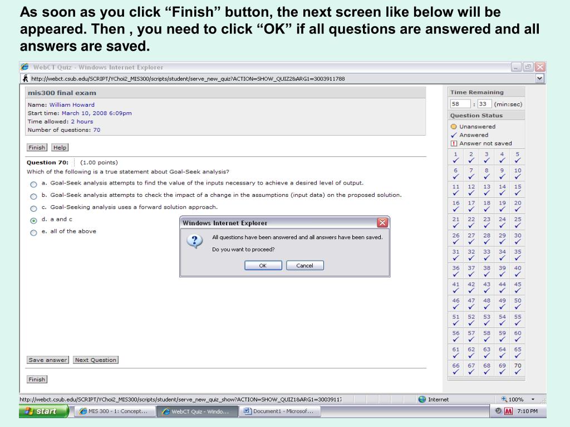Jump to question 13 in status grid
Image resolution: width=570 pixels, height=427 pixels.
(487, 186)
